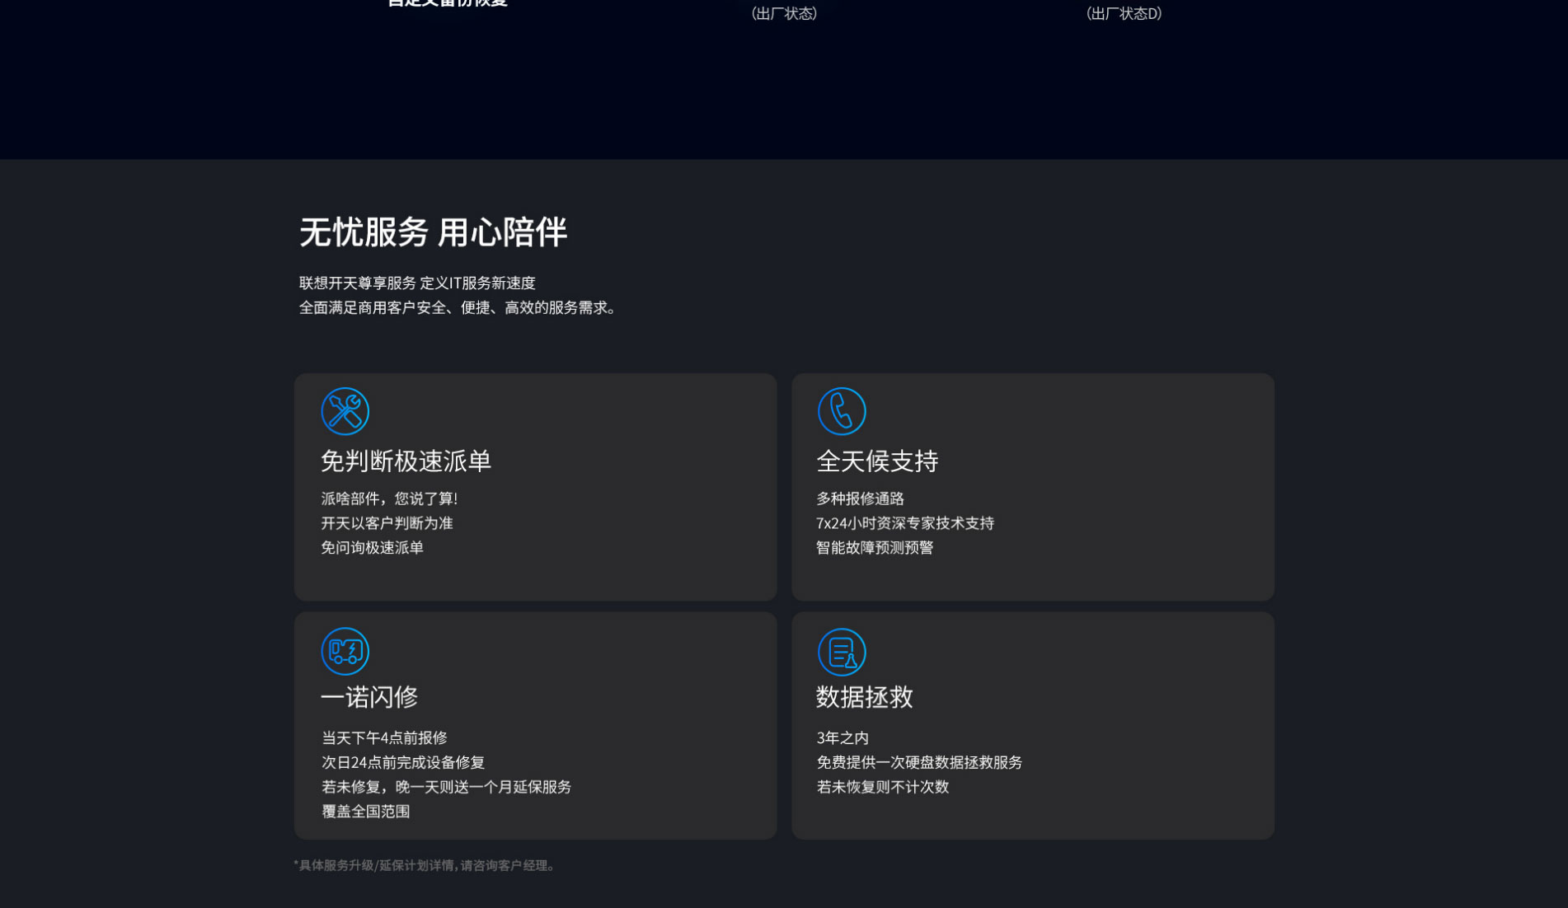
Task: Click the 开天以客户判断为准 line
Action: (387, 524)
